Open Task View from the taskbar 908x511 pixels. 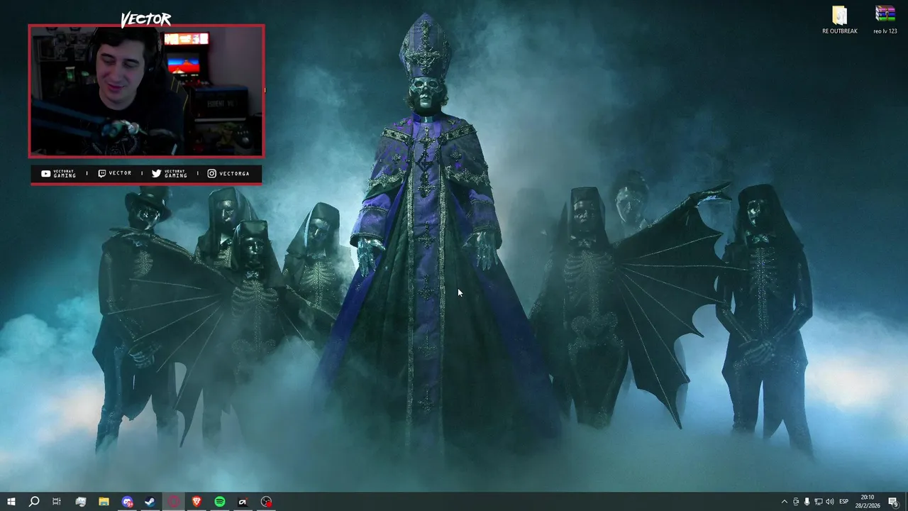coord(57,502)
